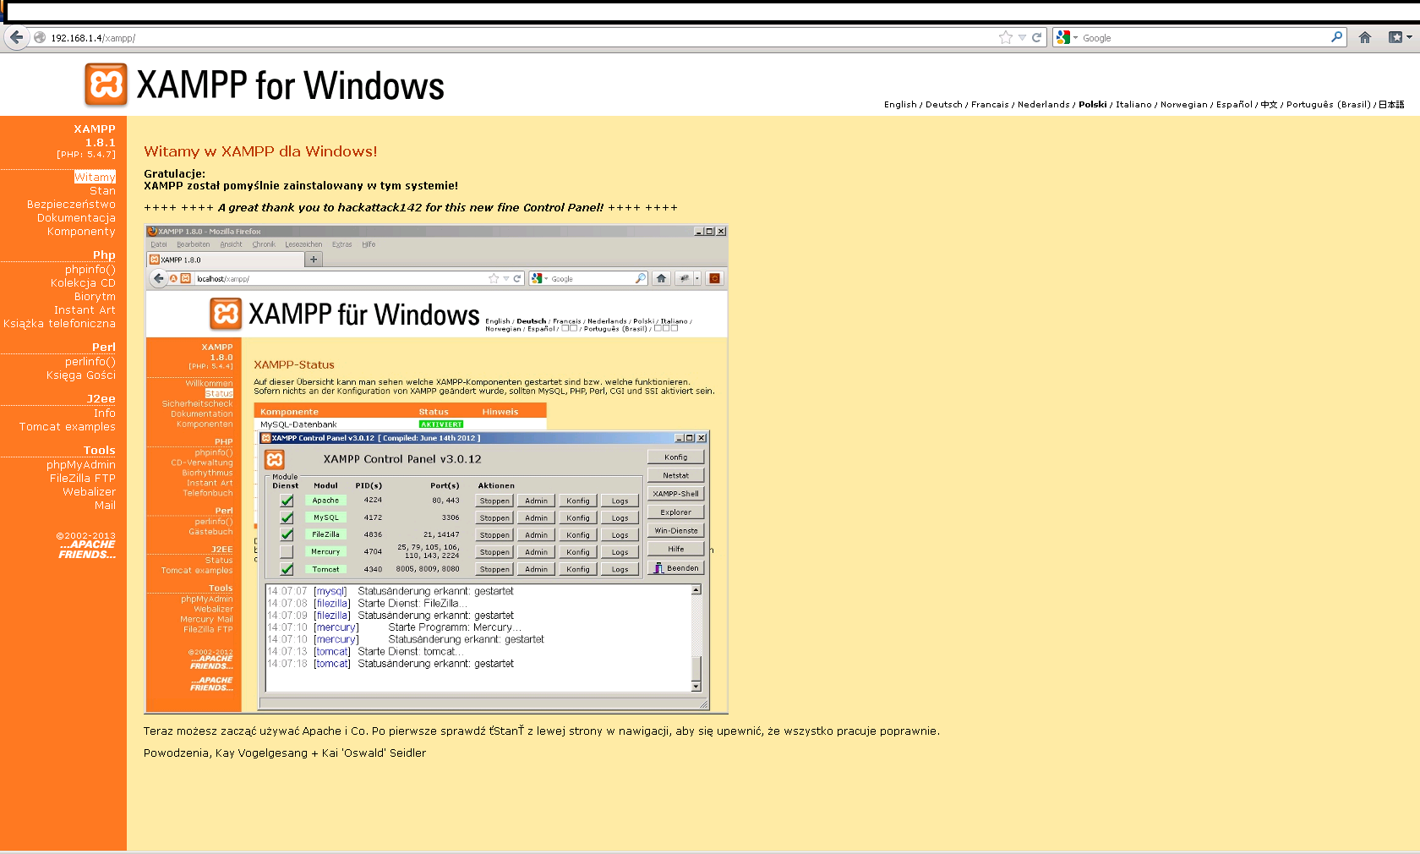Go back with the browser back arrow
This screenshot has width=1420, height=854.
16,37
